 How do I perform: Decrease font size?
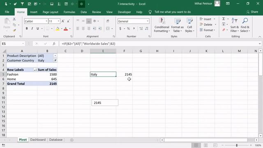[68, 21]
